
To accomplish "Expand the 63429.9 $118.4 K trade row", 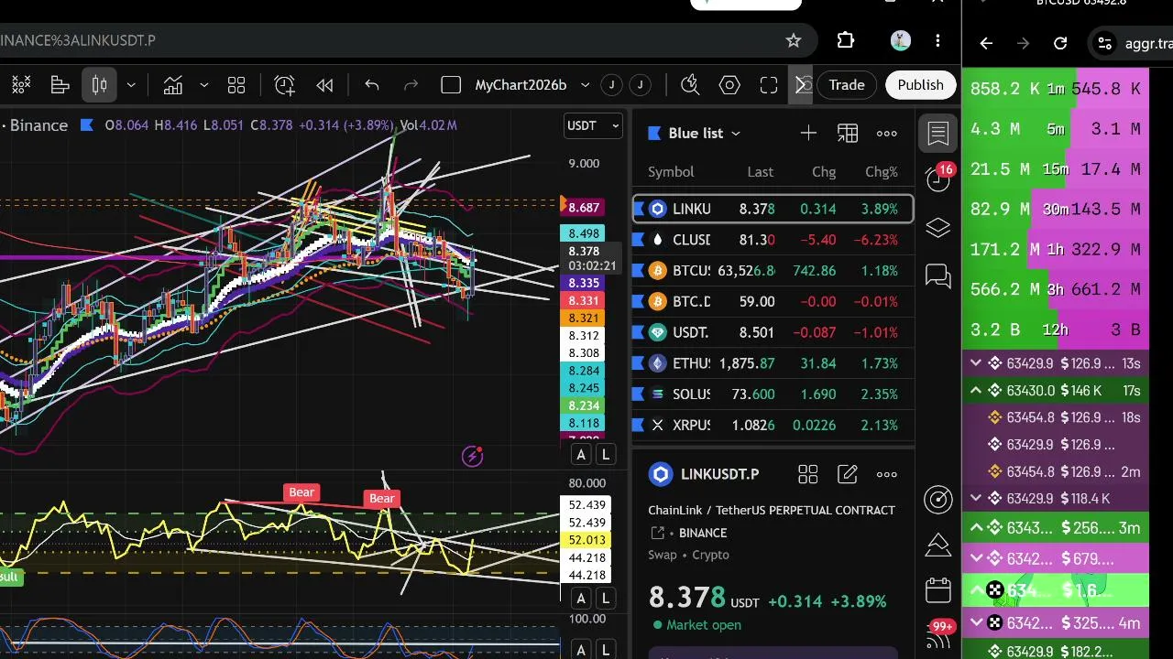I will (976, 499).
